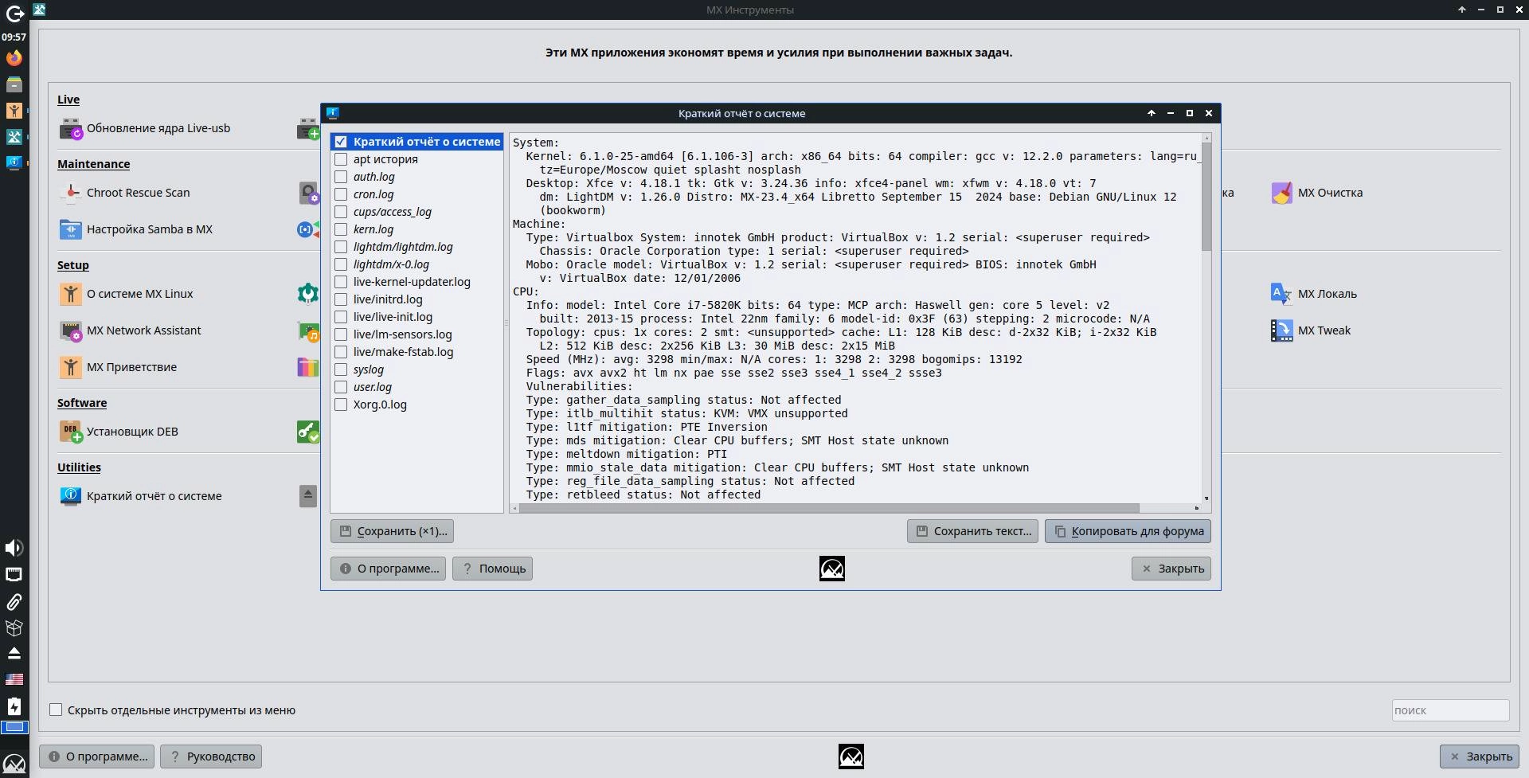Click the clock showing 09:57

(14, 37)
